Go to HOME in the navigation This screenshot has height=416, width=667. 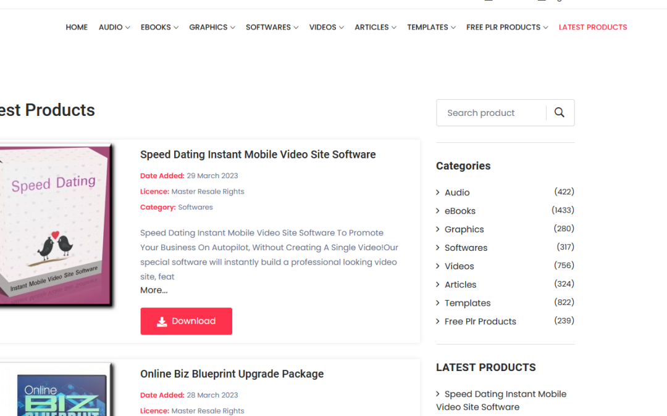(x=77, y=27)
